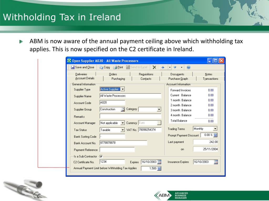Click the Current Balance 0.00 value
269x201 pixels.
[211, 95]
